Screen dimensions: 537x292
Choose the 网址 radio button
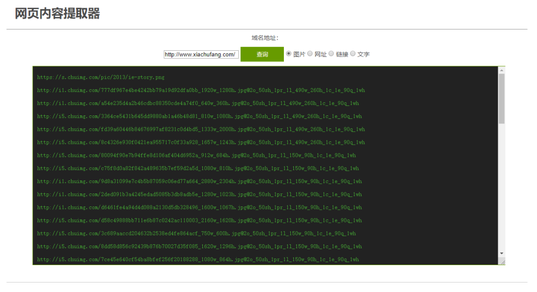click(x=310, y=54)
